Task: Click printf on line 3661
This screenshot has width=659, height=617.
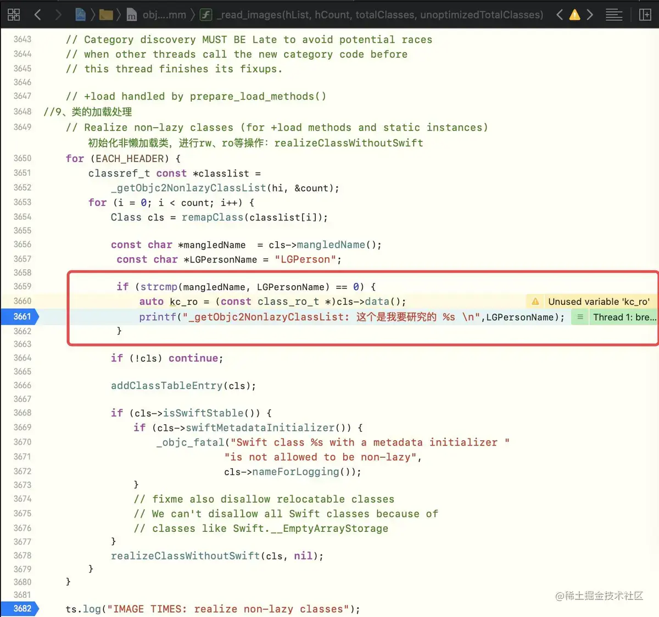Action: (158, 317)
